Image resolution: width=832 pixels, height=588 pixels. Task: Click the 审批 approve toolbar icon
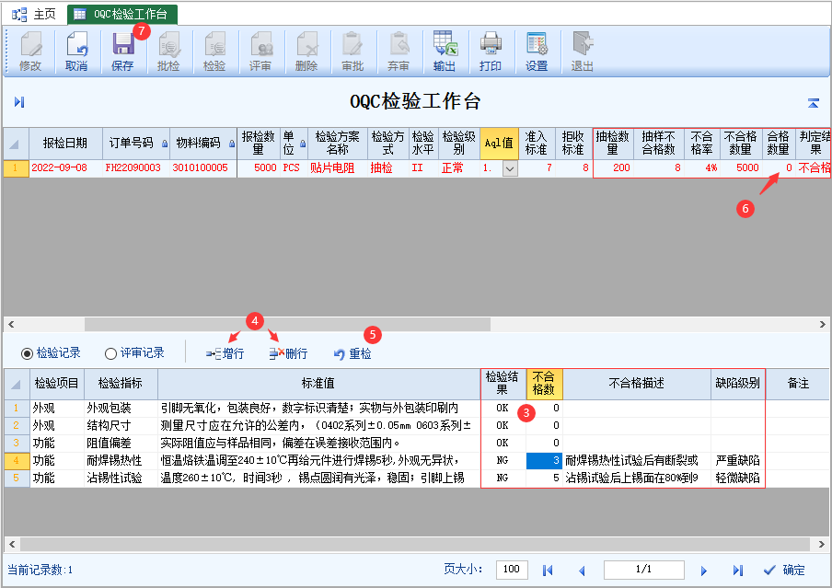point(352,52)
